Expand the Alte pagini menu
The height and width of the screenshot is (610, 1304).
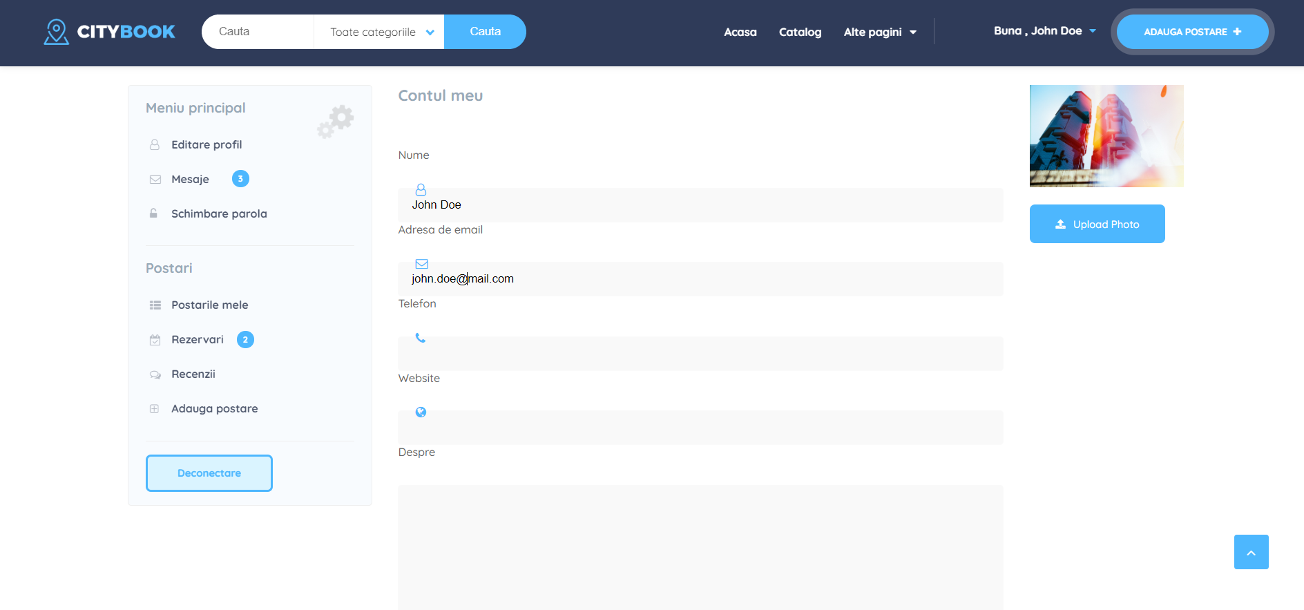coord(879,32)
